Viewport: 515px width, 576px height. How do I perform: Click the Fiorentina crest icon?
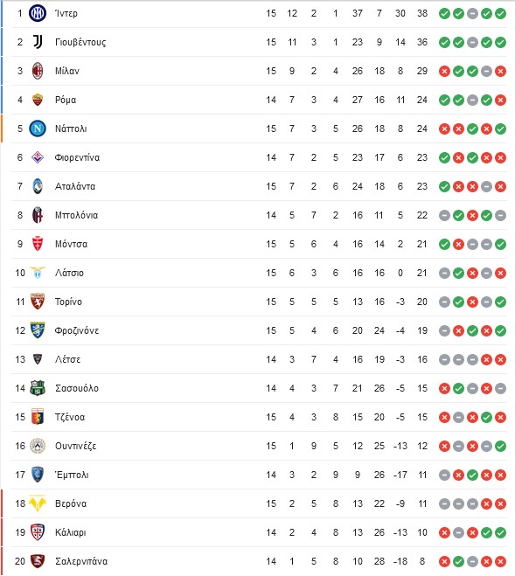38,157
